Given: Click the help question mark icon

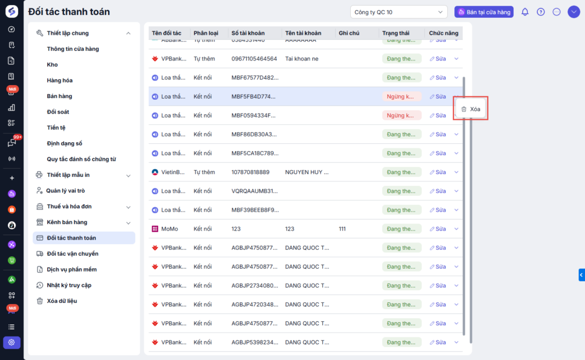Looking at the screenshot, I should click(x=540, y=12).
